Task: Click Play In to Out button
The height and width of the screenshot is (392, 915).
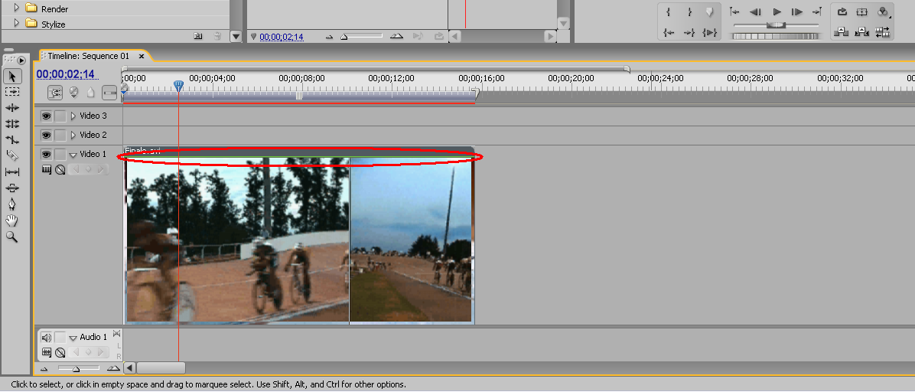Action: point(710,33)
